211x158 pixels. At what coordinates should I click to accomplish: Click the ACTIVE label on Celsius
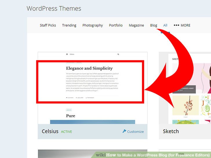coord(66,132)
